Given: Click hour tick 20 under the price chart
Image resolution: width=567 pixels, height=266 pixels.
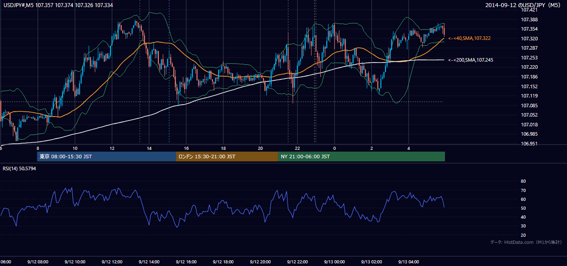Looking at the screenshot, I should tap(260, 149).
